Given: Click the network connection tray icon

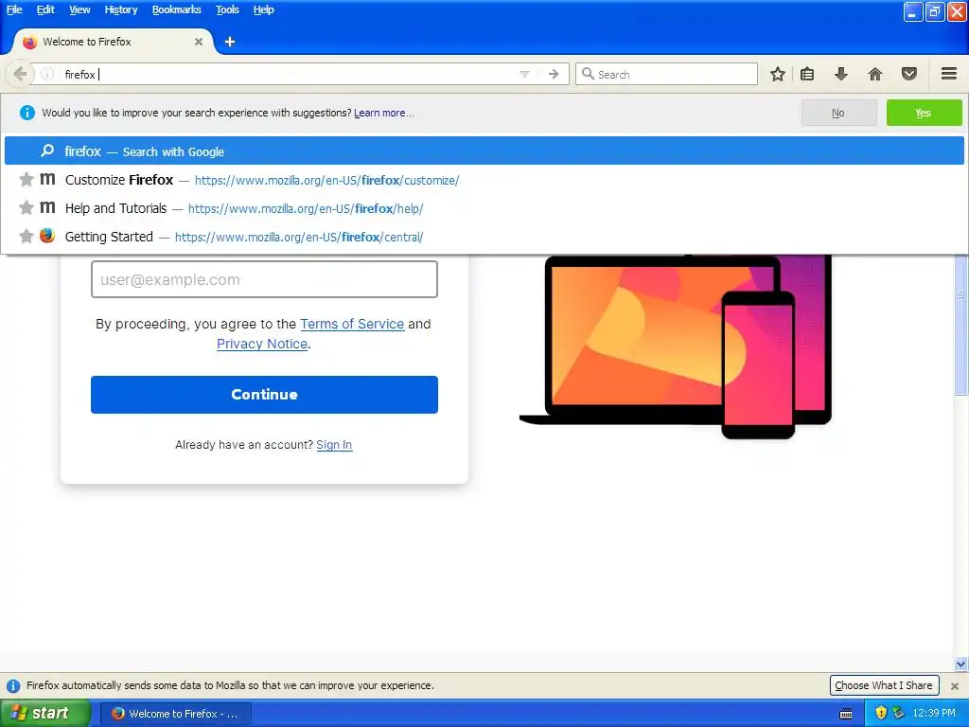Looking at the screenshot, I should [x=899, y=713].
